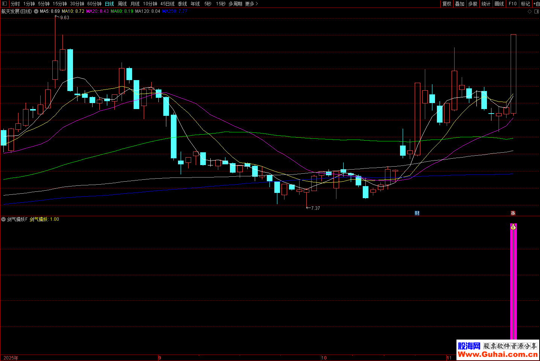
Task: Click the magenta signal bar in indicator panel
Action: (x=513, y=286)
